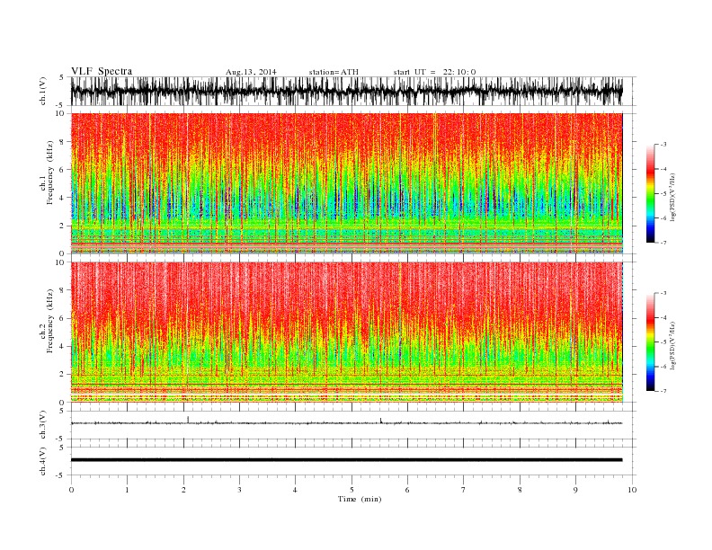Viewport: 712px width, 550px height.
Task: Click time-axis tick label "9" at bottom
Action: 575,490
